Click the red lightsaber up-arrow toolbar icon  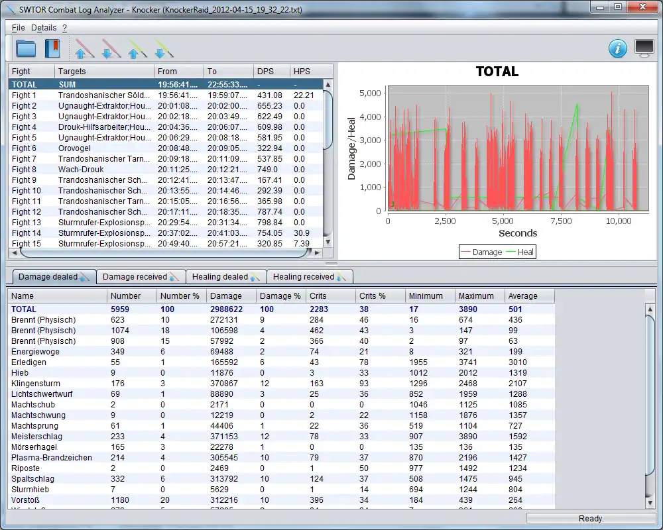click(x=84, y=49)
